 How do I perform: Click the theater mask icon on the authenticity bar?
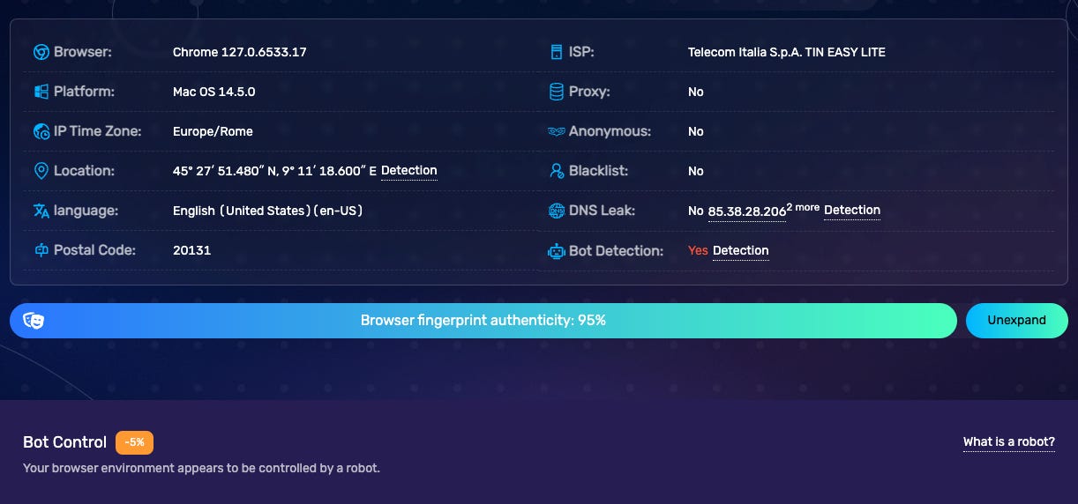pyautogui.click(x=34, y=321)
